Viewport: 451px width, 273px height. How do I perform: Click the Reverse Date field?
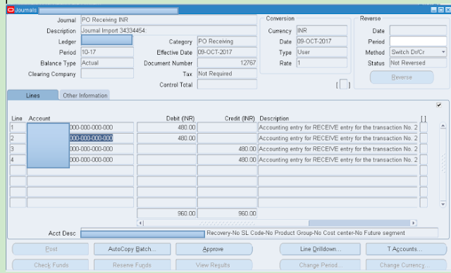(418, 30)
